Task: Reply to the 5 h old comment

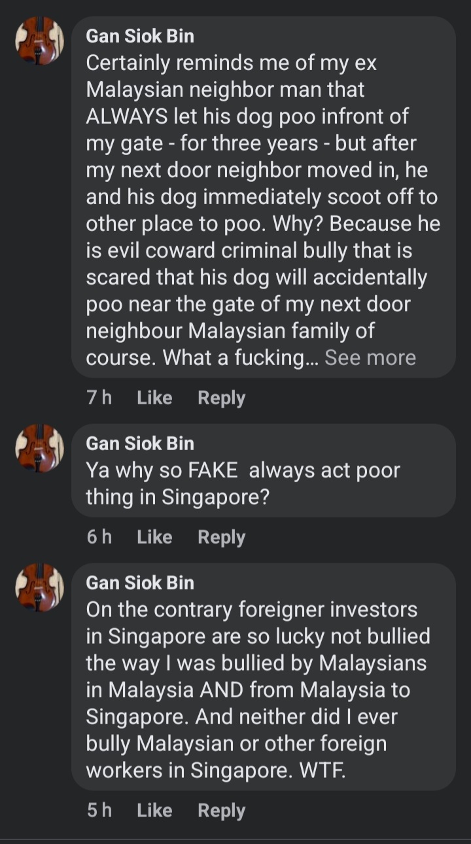Action: click(221, 811)
